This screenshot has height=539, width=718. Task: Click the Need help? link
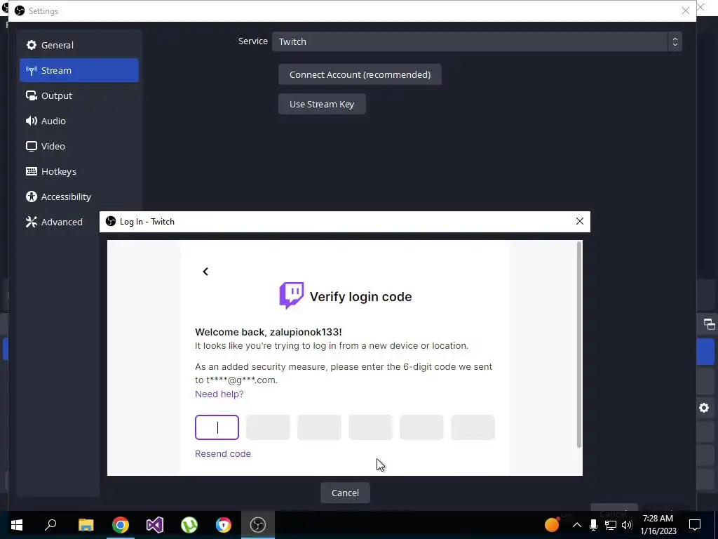point(219,394)
